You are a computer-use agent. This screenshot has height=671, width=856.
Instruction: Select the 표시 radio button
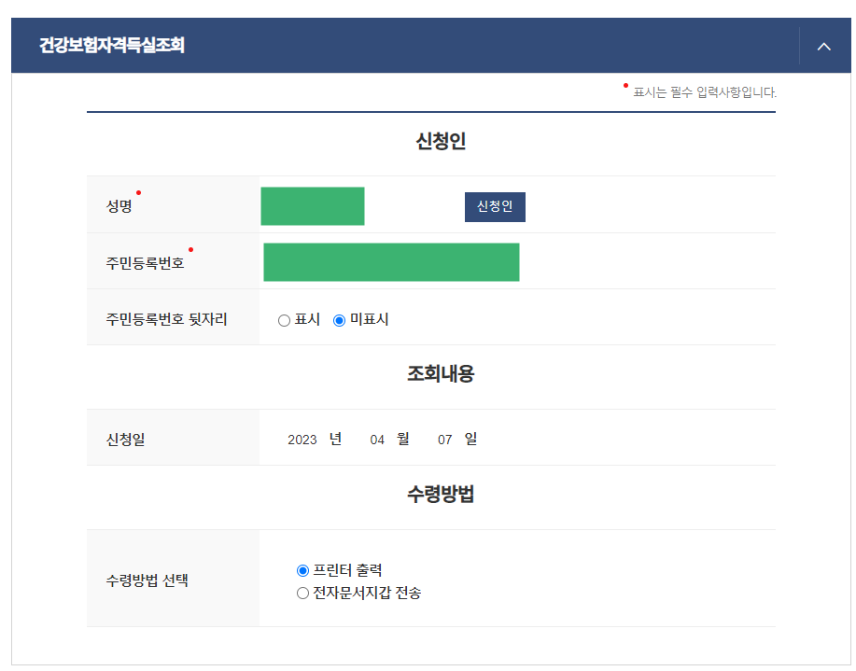tap(283, 319)
